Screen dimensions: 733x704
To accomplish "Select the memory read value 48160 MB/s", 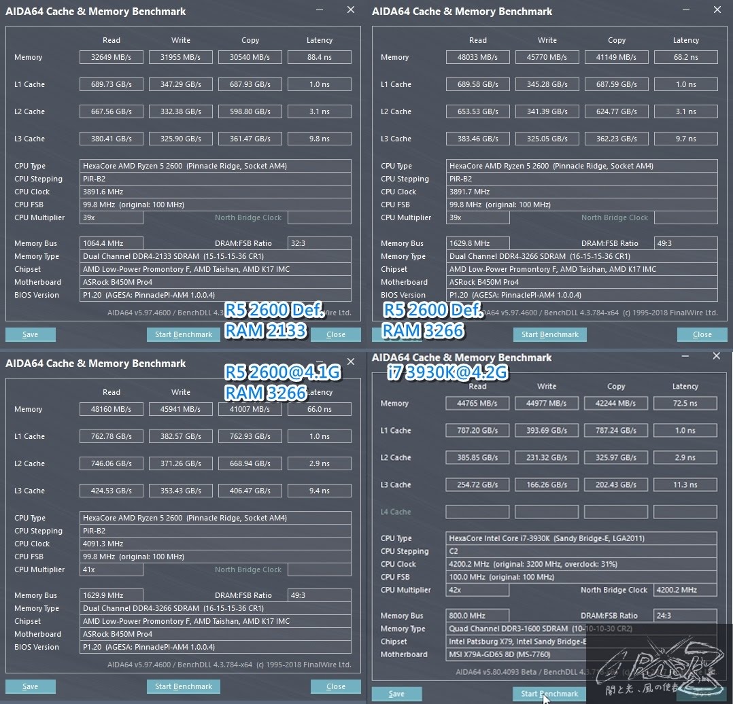I will [112, 409].
